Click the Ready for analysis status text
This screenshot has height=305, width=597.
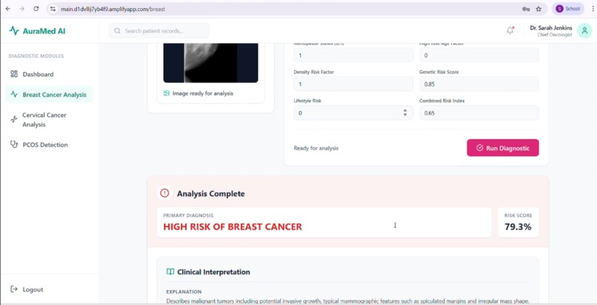tap(316, 148)
